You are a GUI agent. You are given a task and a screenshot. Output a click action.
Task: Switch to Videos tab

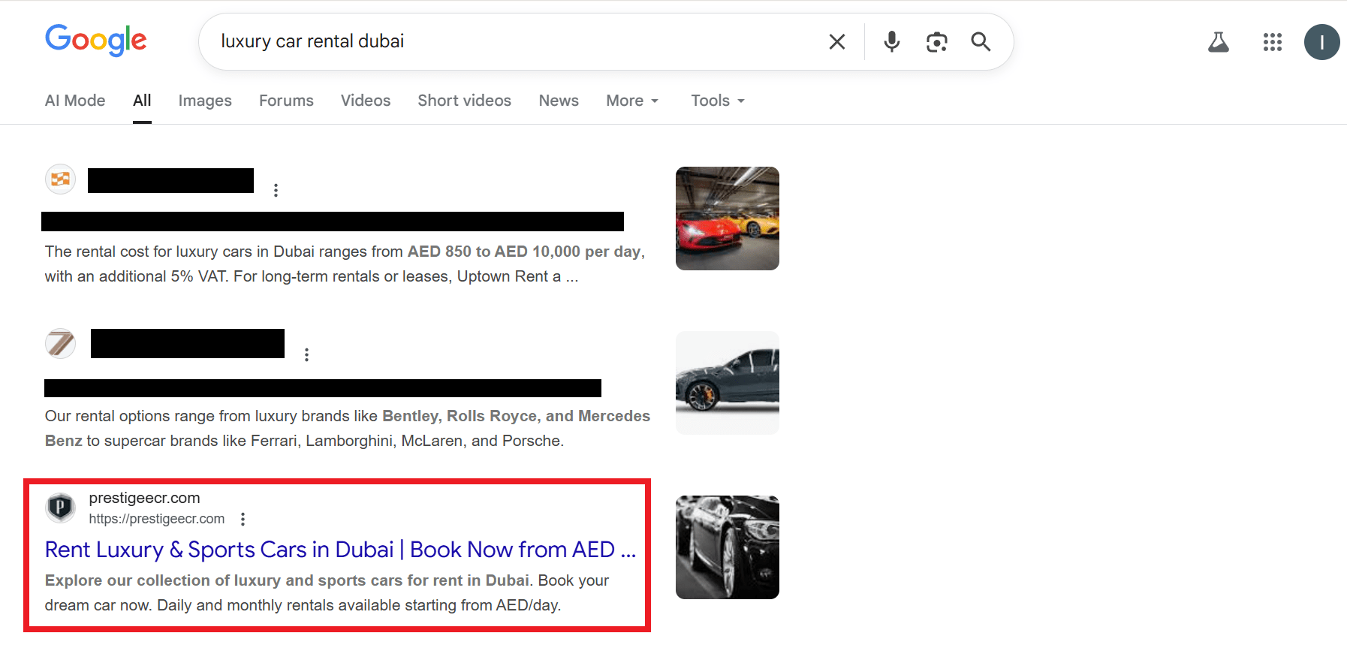tap(366, 101)
